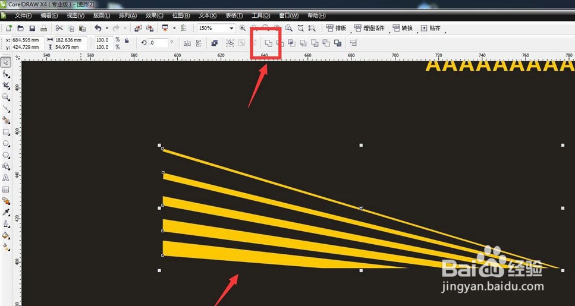Select the Interactive Fill tool
The image size is (575, 306).
6,247
